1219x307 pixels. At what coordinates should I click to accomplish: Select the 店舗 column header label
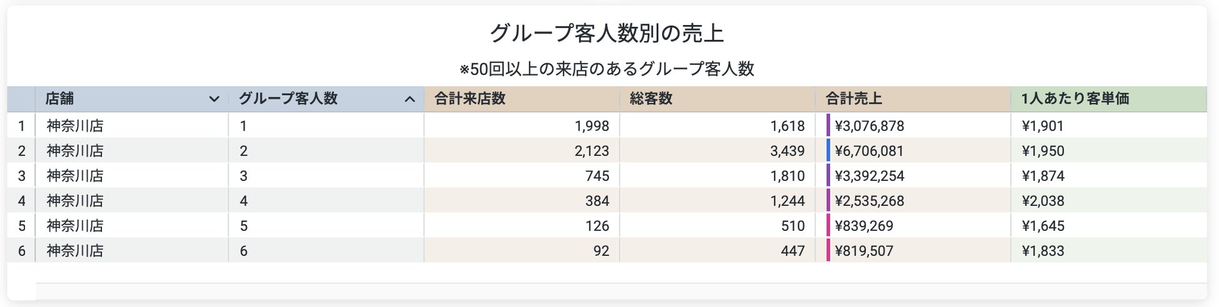coord(59,99)
